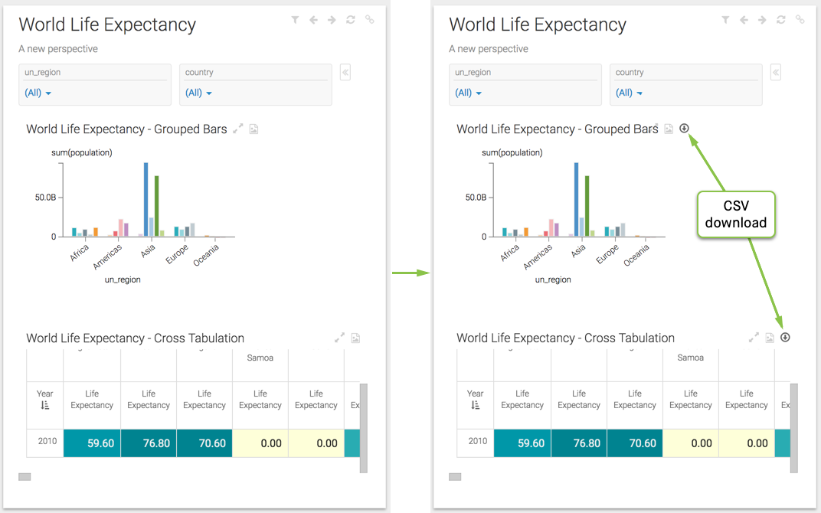This screenshot has width=821, height=513.
Task: Click the CSV download icon beside Grouped Bars
Action: [x=684, y=129]
